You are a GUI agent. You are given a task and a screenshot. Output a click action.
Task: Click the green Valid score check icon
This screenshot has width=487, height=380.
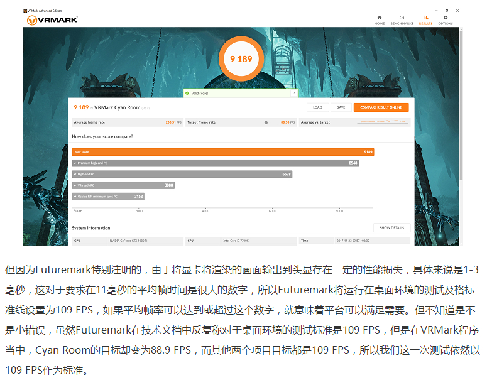pos(187,93)
